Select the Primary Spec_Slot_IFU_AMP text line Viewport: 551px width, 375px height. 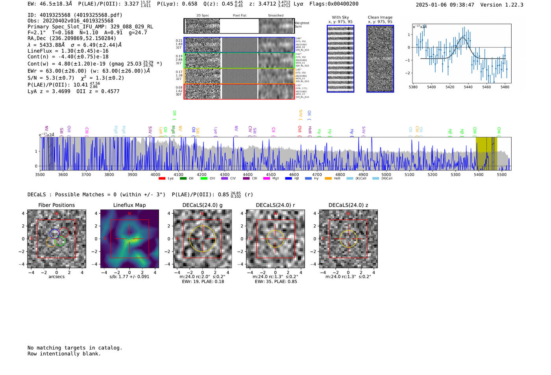tap(90, 27)
